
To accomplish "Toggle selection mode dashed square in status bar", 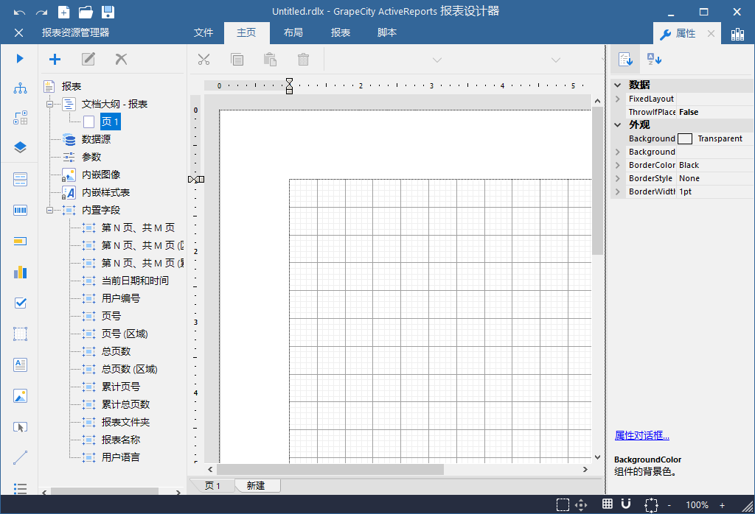I will click(563, 504).
